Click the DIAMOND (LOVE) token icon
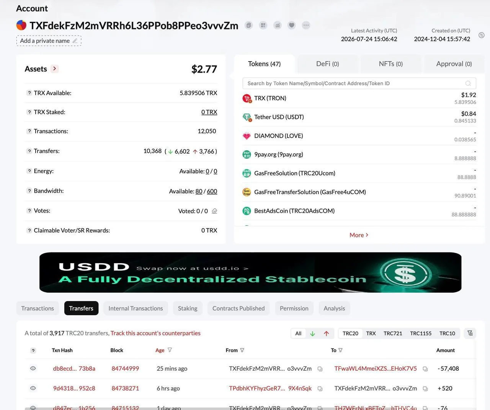Viewport: 490px width, 410px height. [247, 136]
